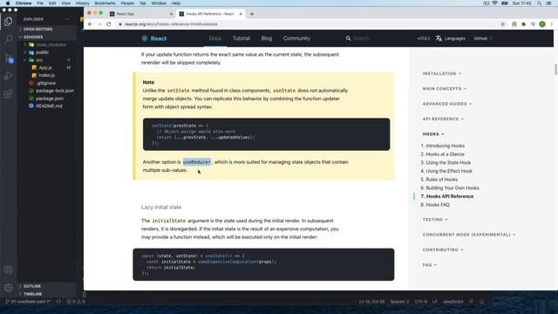558x314 pixels.
Task: Follow the useReducer link in the note
Action: pos(197,162)
